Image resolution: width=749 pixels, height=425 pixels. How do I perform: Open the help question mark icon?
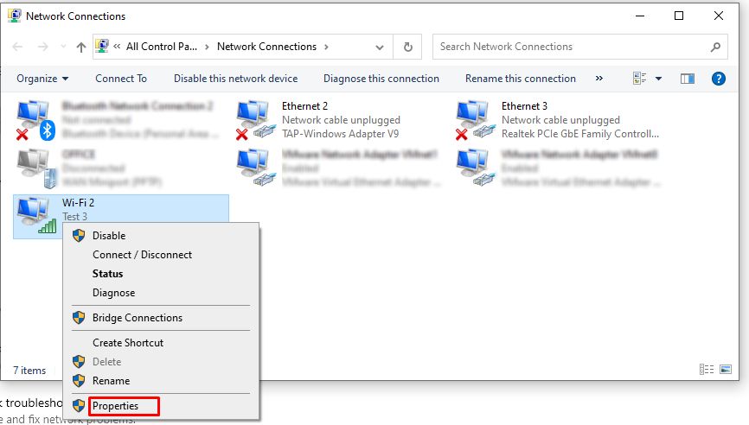click(717, 79)
